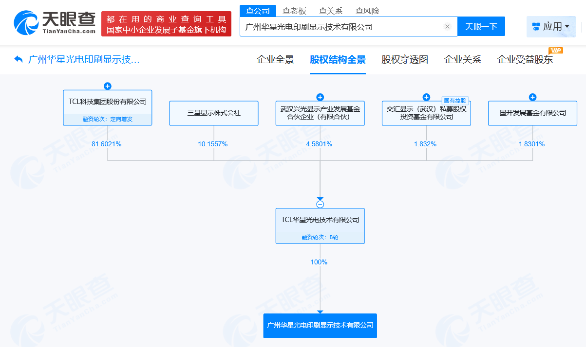Click the TianYanCha logo icon

click(25, 22)
